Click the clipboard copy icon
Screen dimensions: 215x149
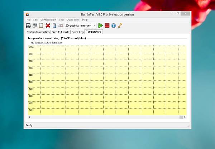(x=41, y=25)
